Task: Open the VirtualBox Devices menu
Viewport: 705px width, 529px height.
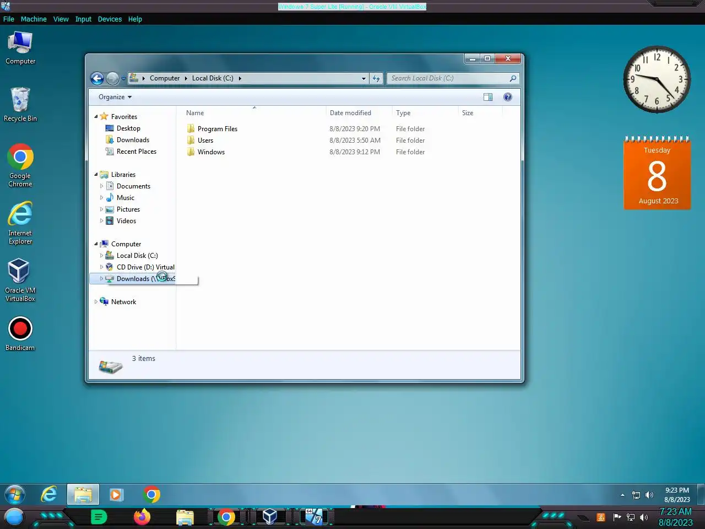Action: [x=110, y=19]
